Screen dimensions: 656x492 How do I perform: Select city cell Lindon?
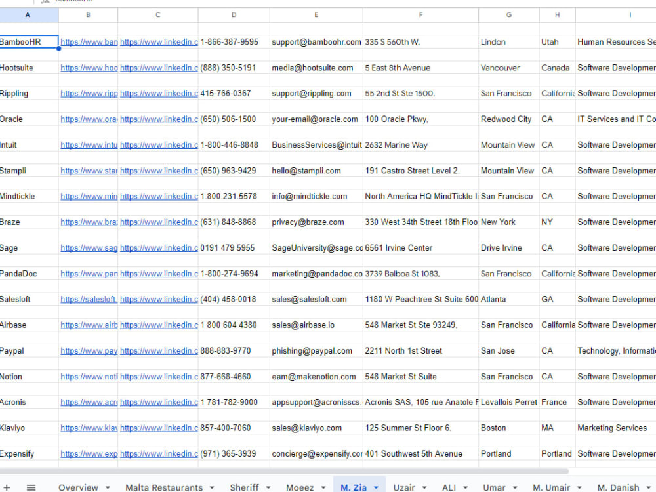click(509, 42)
